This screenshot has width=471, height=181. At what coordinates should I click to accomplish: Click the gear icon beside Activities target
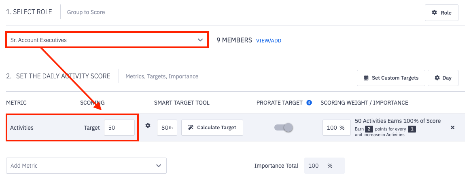click(148, 126)
